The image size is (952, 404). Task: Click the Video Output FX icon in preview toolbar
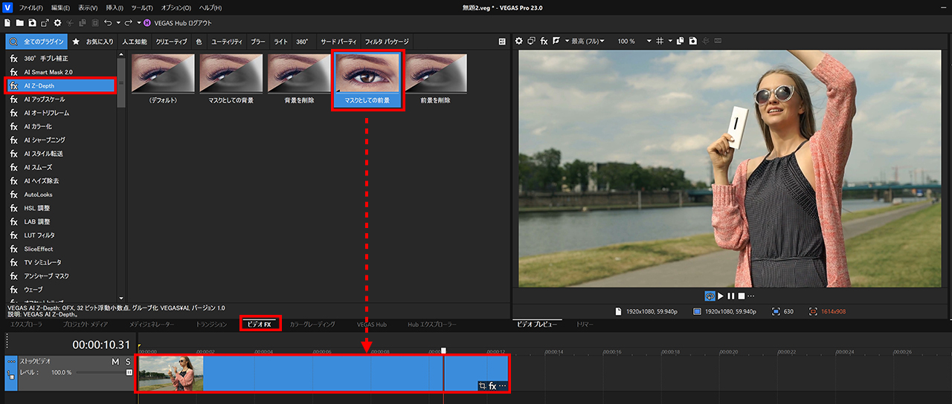point(544,41)
